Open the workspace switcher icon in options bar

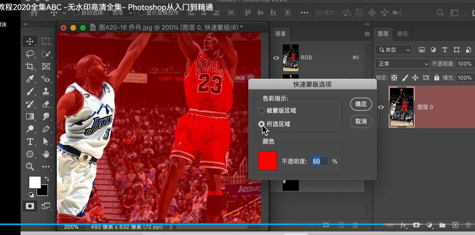(454, 13)
